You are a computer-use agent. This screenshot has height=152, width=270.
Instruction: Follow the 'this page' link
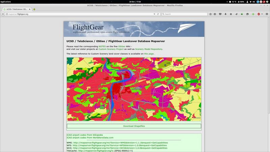[x=149, y=54]
